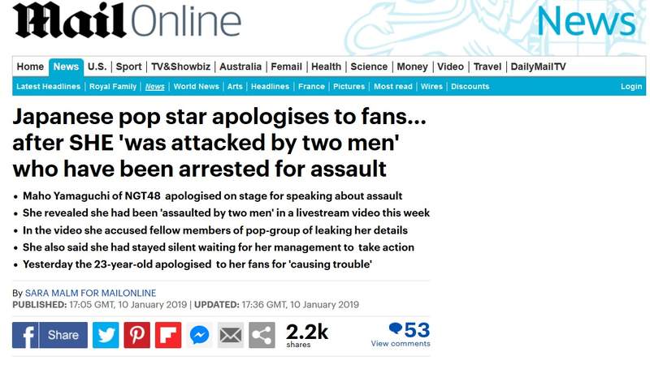Switch to TV&Showbiz tab
The width and height of the screenshot is (650, 369).
[180, 67]
